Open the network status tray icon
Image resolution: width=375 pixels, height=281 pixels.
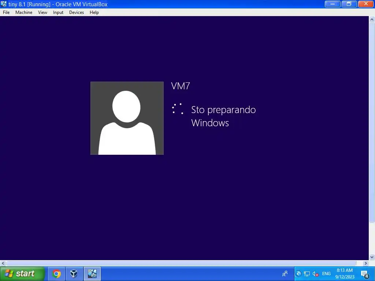[307, 274]
